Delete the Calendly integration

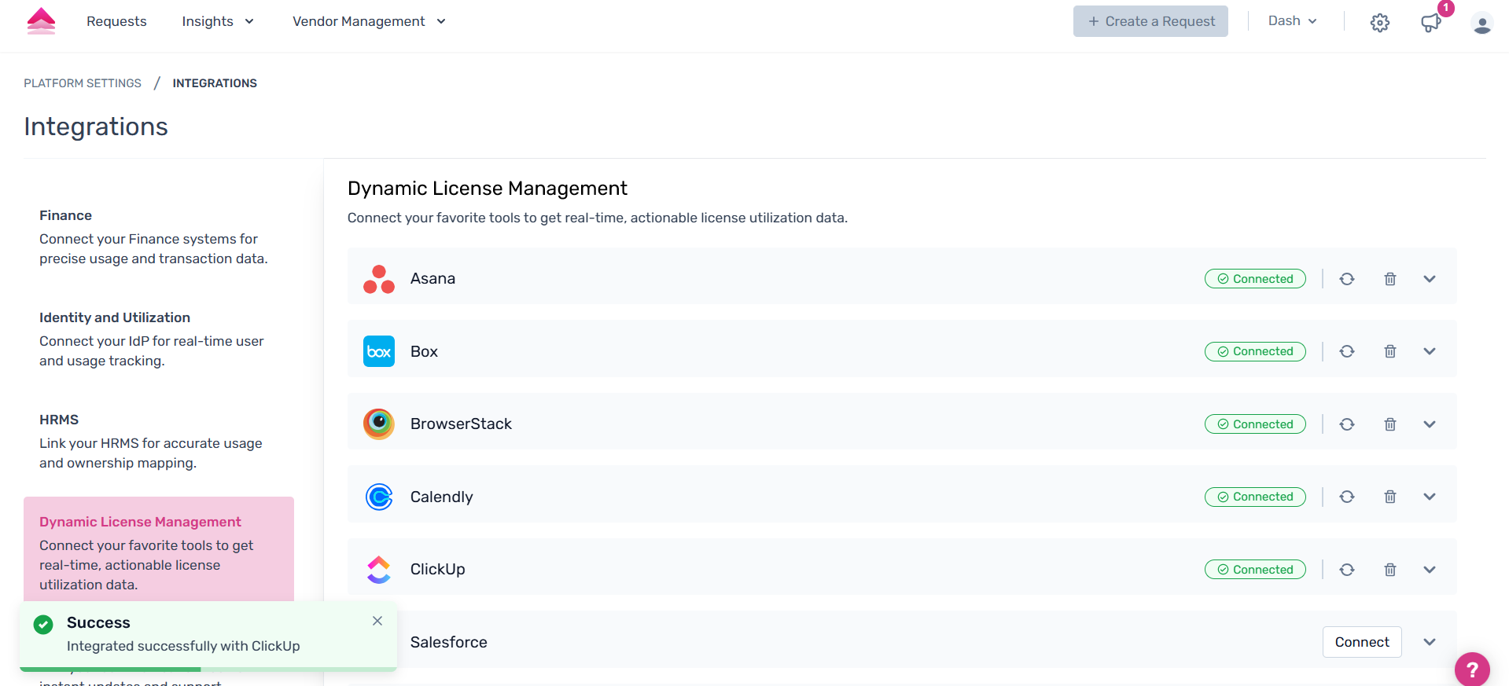pos(1390,497)
